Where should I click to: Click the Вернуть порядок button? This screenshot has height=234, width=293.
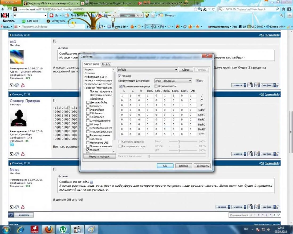[x=99, y=157]
